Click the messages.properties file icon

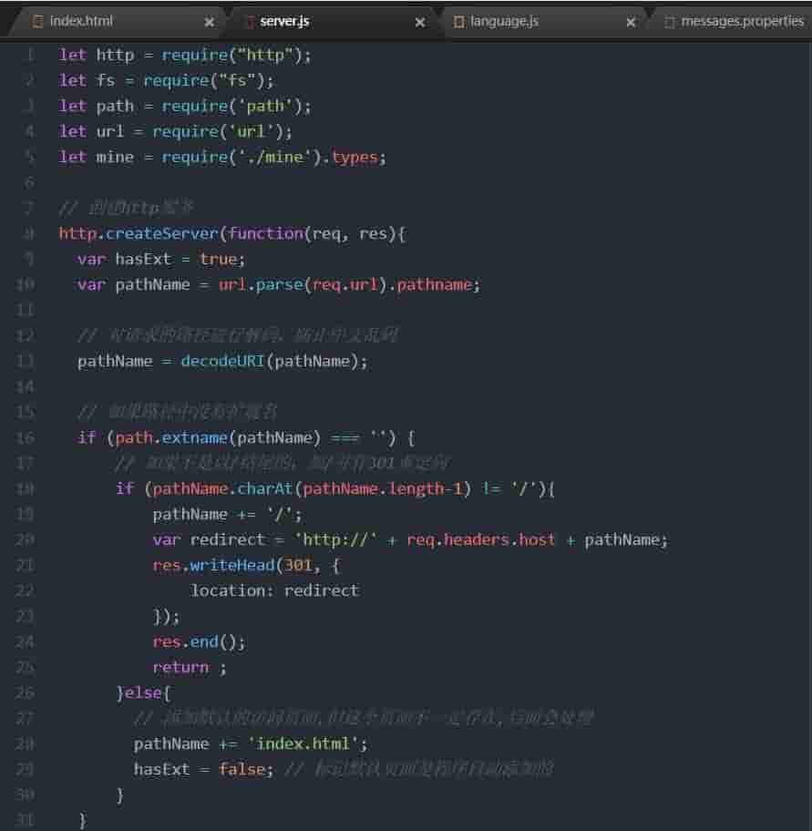670,22
